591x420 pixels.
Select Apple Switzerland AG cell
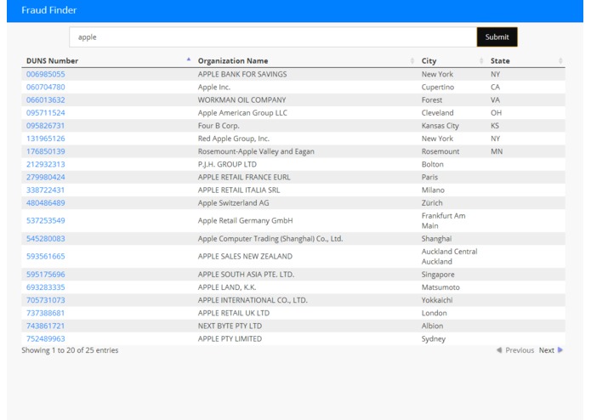(x=233, y=202)
